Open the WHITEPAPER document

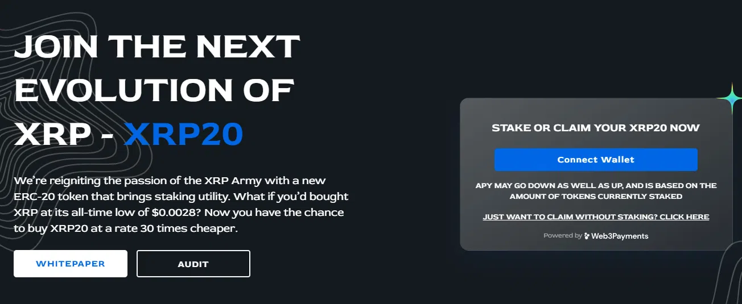(71, 264)
